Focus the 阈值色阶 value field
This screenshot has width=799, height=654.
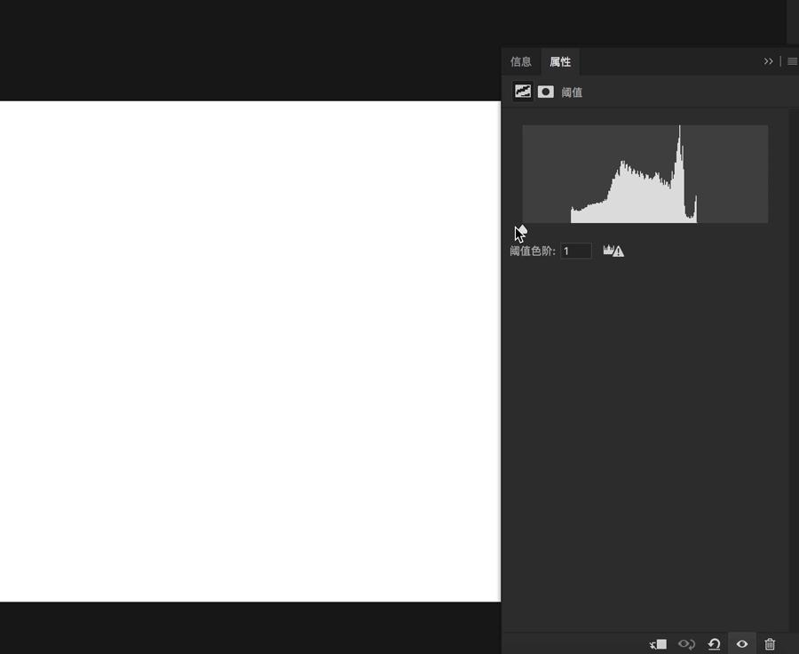[576, 251]
